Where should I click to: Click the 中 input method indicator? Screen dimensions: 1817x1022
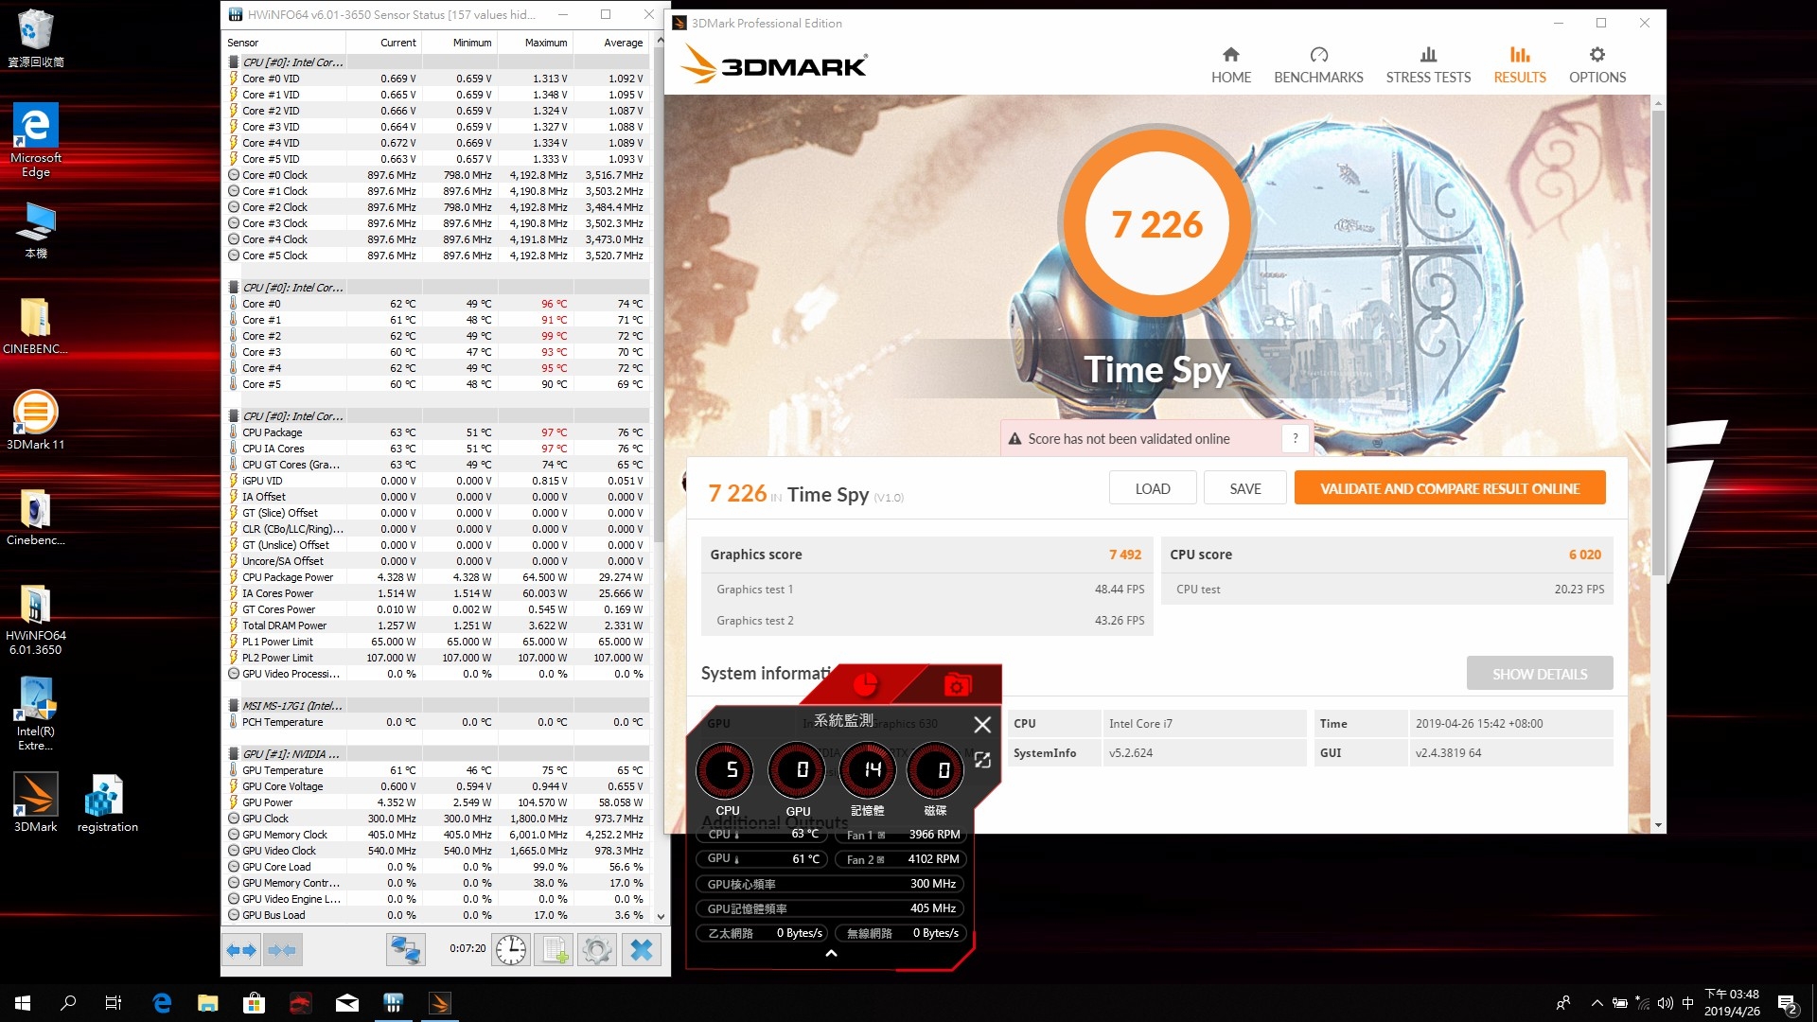(1688, 1003)
